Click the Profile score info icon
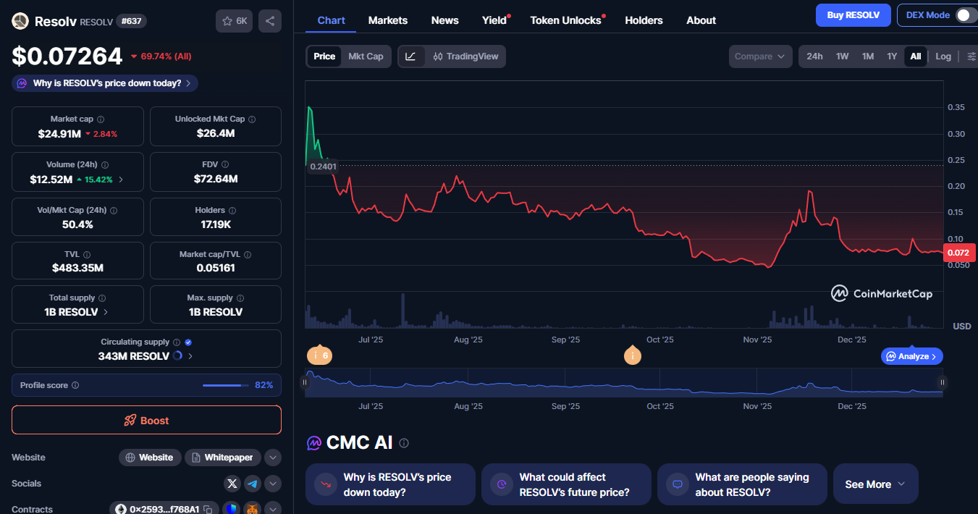The image size is (978, 514). tap(75, 386)
